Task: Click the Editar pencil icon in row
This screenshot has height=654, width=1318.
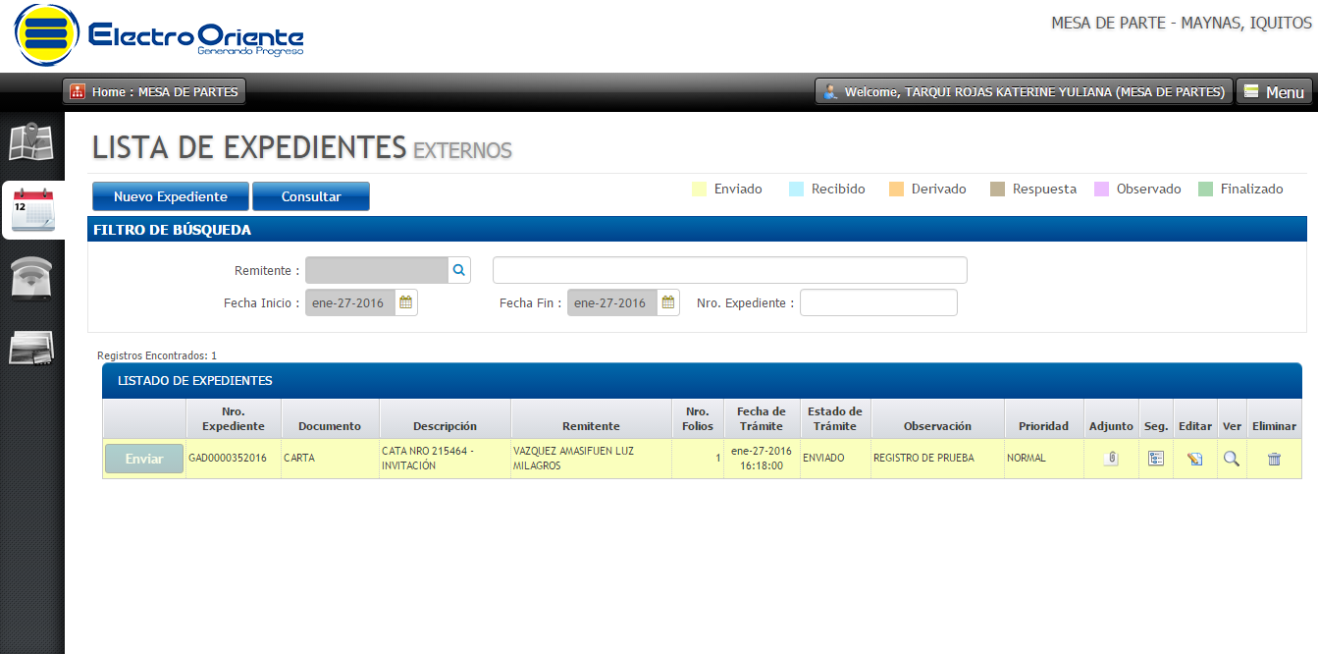Action: click(x=1194, y=459)
